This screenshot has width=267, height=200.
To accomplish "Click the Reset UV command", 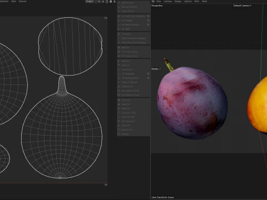I will pos(133,109).
